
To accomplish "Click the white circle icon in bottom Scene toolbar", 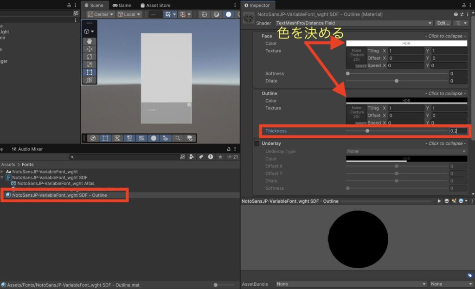I will tap(154, 138).
